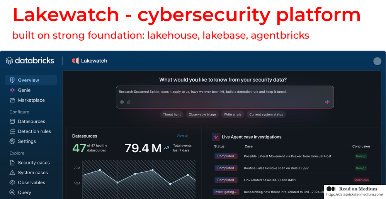Click the trend arrow icon beside 79.4 M
386x199 pixels.
(167, 148)
